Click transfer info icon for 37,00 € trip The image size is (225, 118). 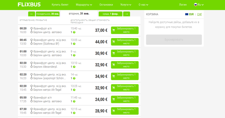pos(74,32)
